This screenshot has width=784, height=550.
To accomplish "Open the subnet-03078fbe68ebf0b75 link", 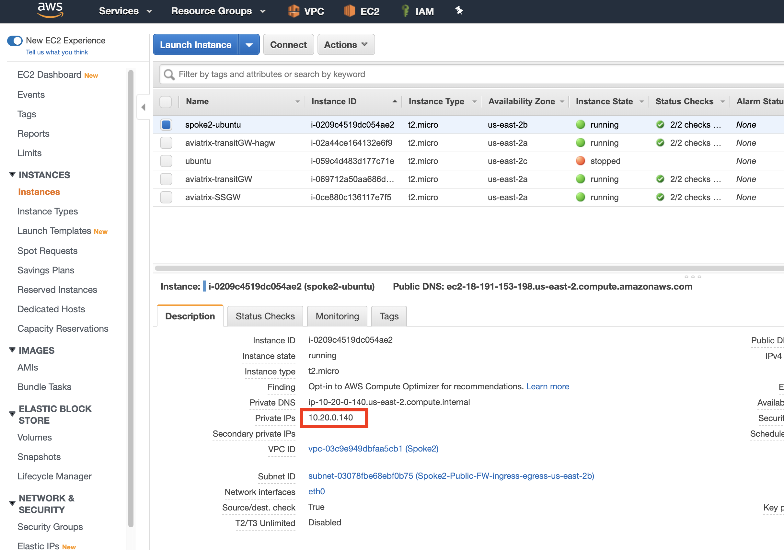I will pos(451,476).
